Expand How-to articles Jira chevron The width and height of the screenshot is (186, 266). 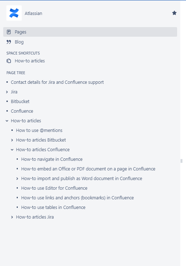(12, 217)
